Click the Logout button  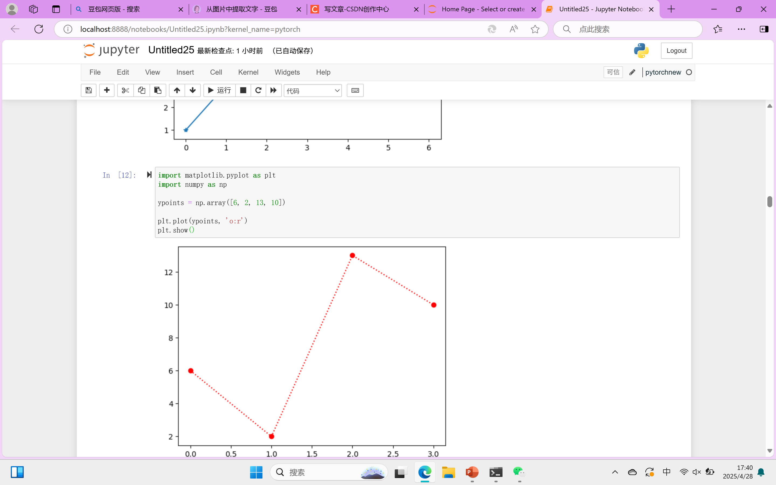pyautogui.click(x=676, y=51)
